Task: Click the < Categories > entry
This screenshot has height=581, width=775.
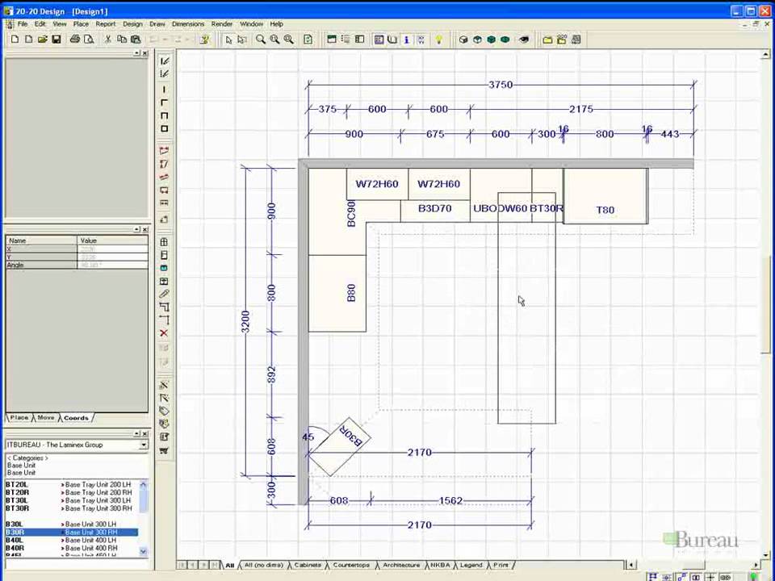Action: click(27, 458)
